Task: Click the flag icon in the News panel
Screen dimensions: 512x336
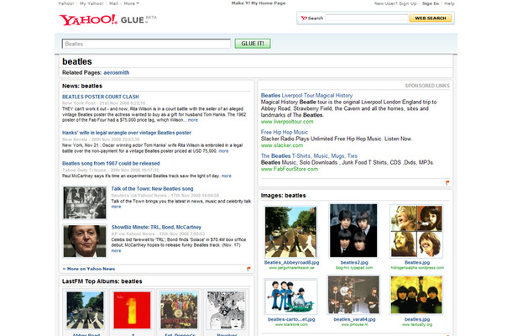Action: pyautogui.click(x=248, y=269)
